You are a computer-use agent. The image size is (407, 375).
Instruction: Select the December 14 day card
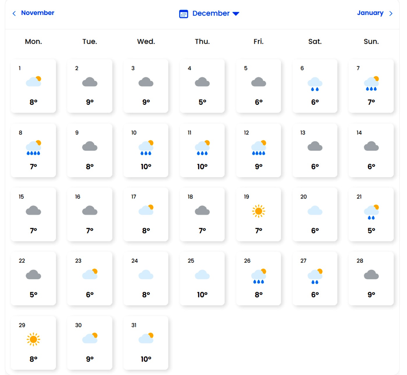[371, 150]
